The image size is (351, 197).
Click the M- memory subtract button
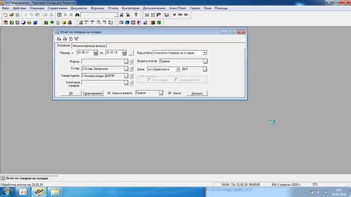point(186,15)
